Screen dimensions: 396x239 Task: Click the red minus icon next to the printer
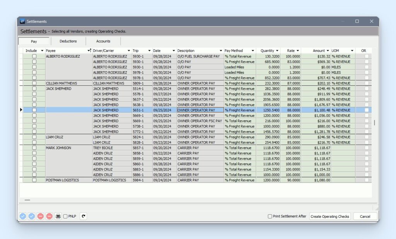click(49, 216)
